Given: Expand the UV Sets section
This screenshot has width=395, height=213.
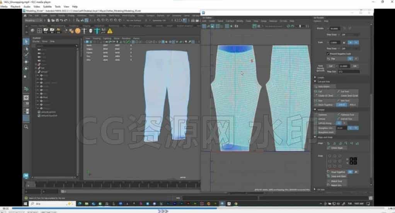Looking at the screenshot, I should pos(315,189).
